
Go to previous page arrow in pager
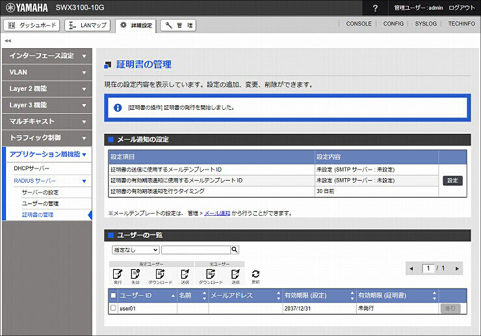pyautogui.click(x=411, y=268)
